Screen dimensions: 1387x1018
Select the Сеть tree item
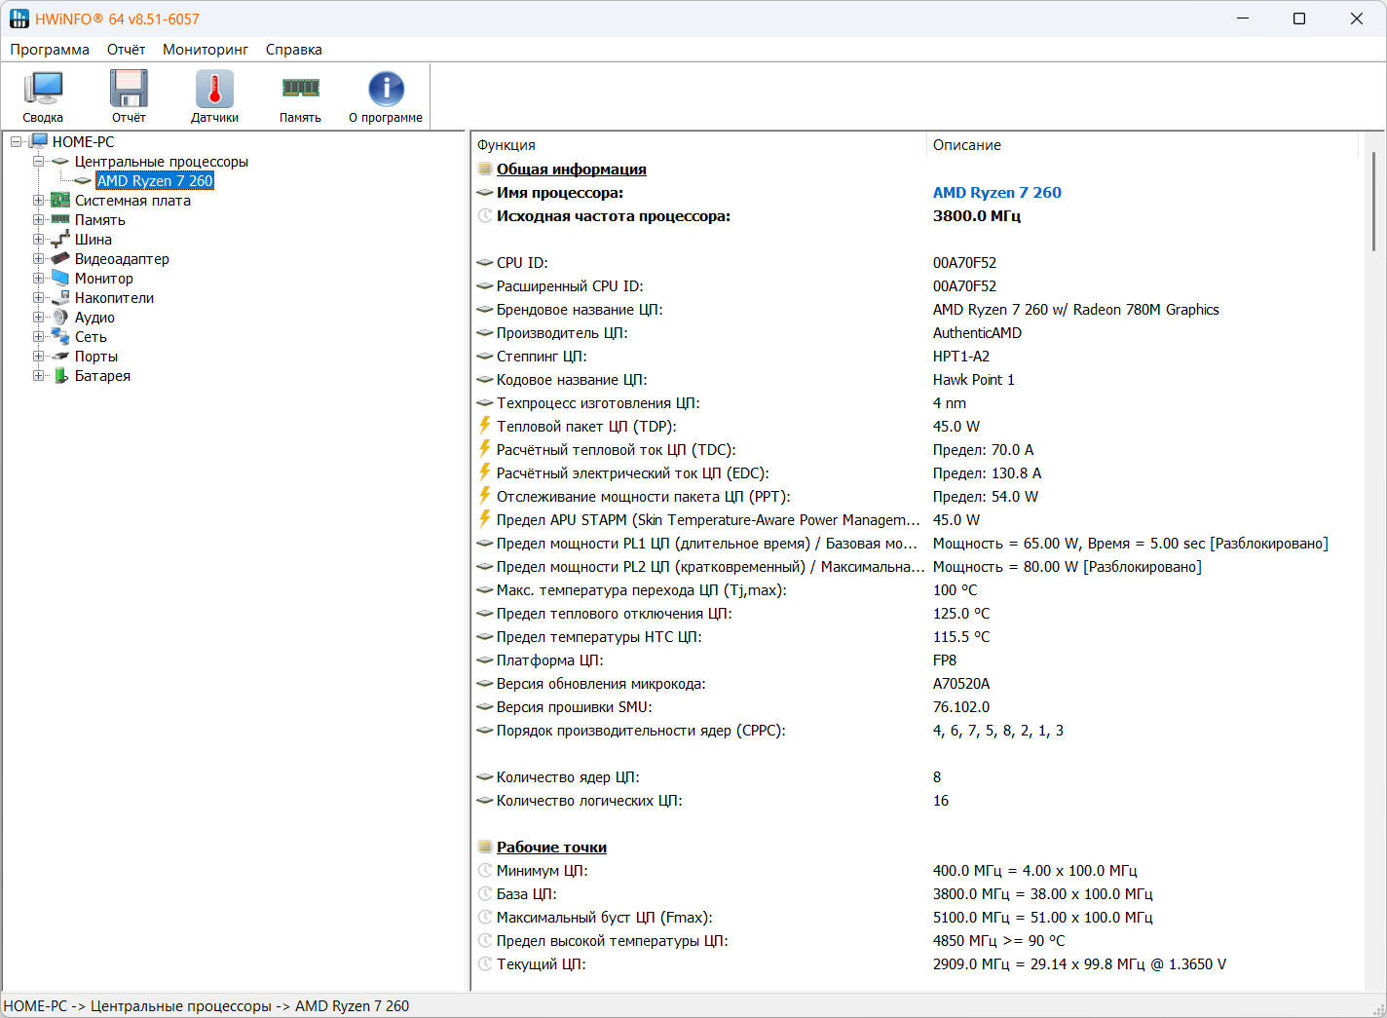(x=91, y=337)
